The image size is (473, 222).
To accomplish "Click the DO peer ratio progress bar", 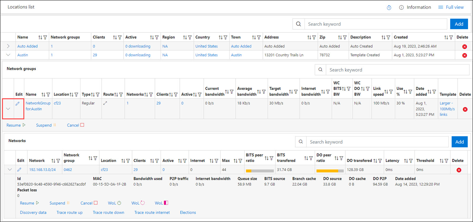I will tap(330, 171).
